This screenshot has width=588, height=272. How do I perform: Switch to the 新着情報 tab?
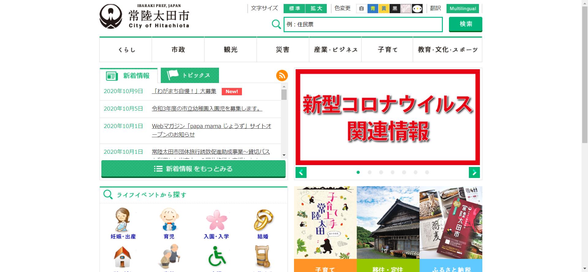(128, 76)
